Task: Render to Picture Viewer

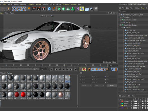Action: pos(39,9)
